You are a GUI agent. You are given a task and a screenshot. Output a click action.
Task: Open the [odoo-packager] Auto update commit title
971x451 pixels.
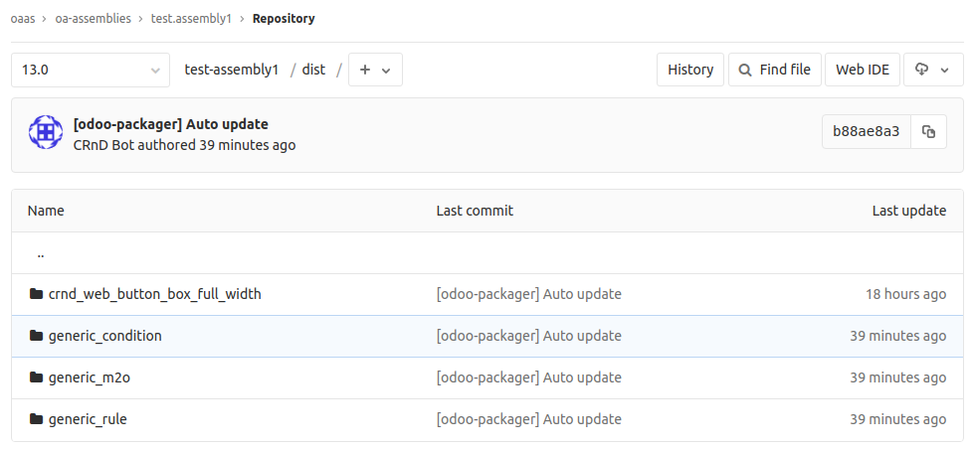(x=170, y=124)
